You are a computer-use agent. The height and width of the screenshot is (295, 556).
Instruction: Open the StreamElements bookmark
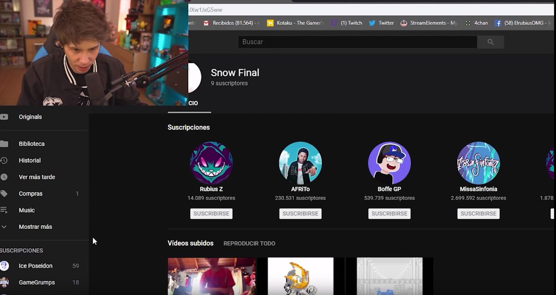coord(429,23)
